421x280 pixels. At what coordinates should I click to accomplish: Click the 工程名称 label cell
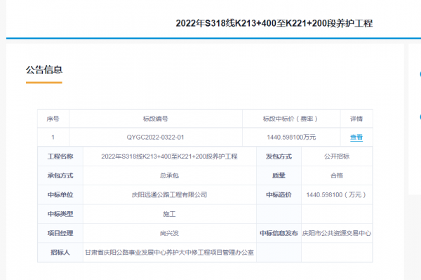60,156
